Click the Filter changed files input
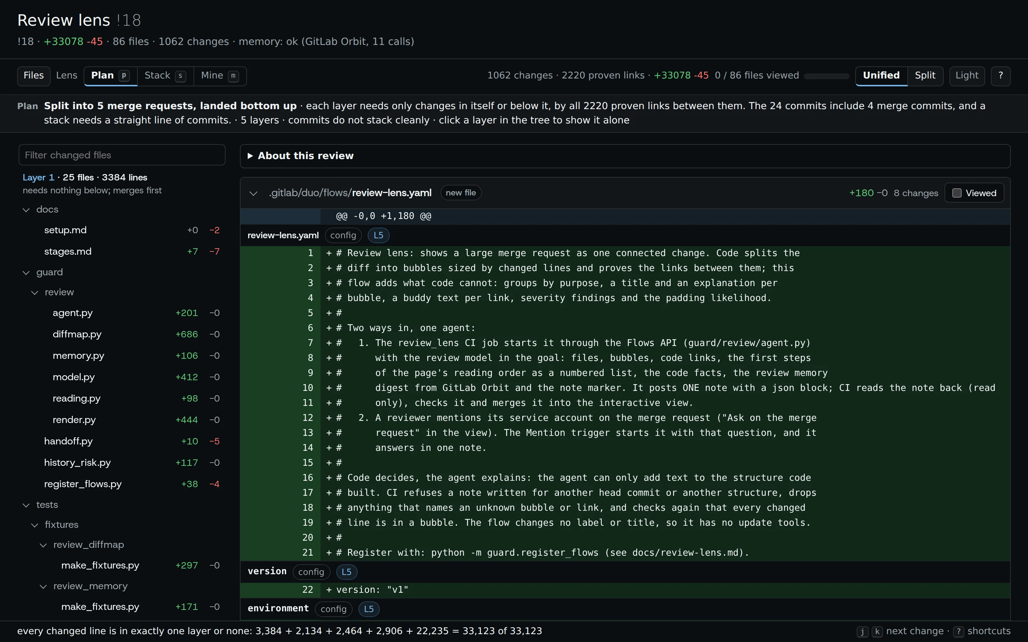Screen dimensions: 1028x642 coord(122,155)
